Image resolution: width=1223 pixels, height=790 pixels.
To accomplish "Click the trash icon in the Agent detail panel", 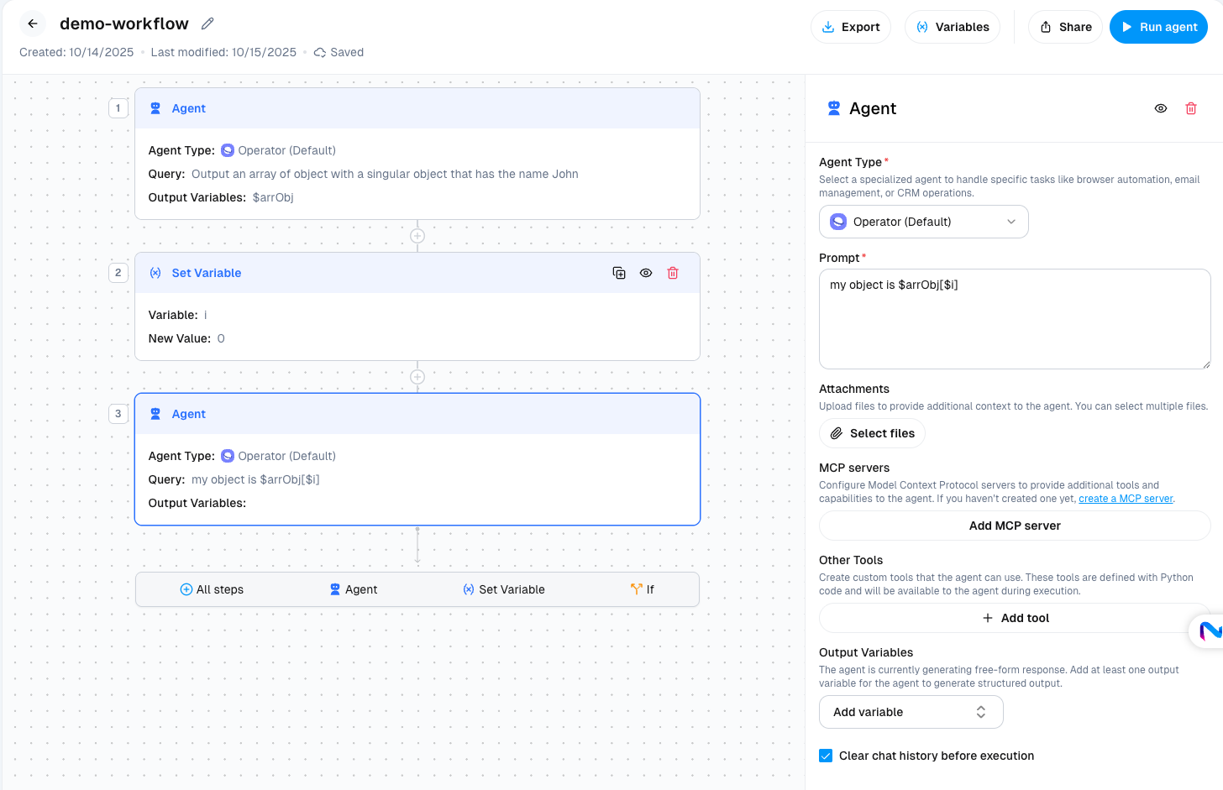I will click(x=1191, y=108).
